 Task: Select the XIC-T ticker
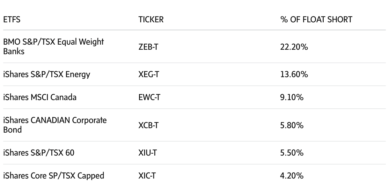[x=147, y=176]
